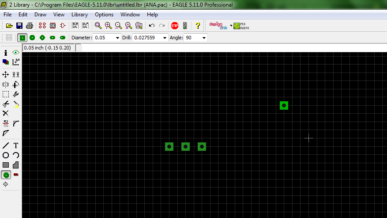The width and height of the screenshot is (387, 218).
Task: Click the yellow Help question mark
Action: coord(197,26)
